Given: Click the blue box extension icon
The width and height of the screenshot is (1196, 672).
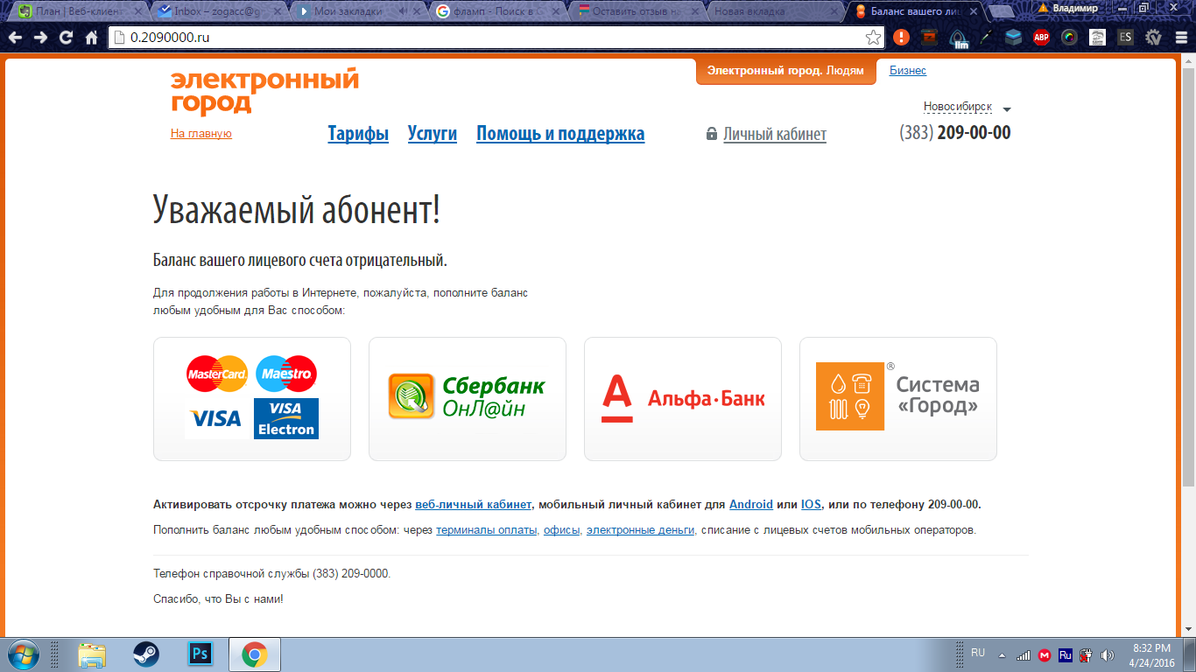Looking at the screenshot, I should click(x=1013, y=38).
